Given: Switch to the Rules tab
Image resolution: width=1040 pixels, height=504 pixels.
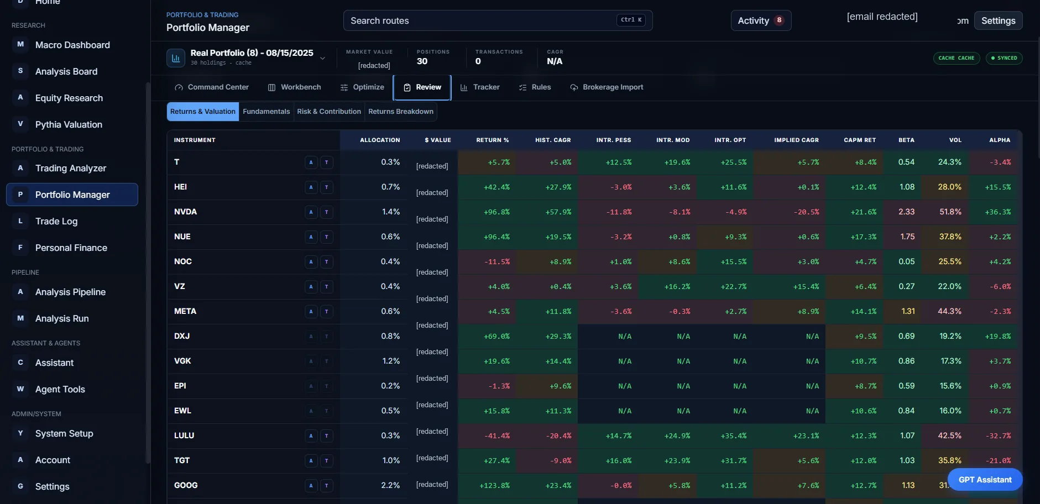Looking at the screenshot, I should [x=535, y=87].
